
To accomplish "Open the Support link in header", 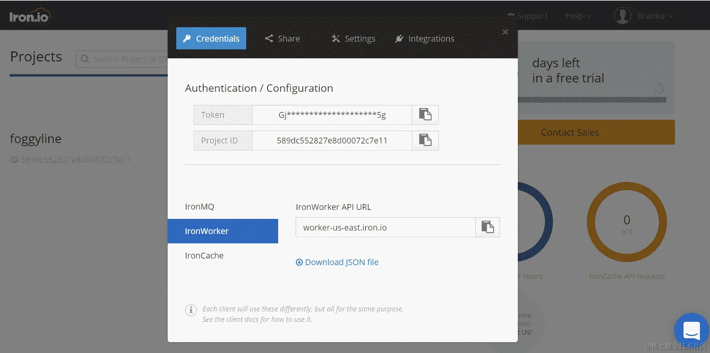I will coord(528,16).
